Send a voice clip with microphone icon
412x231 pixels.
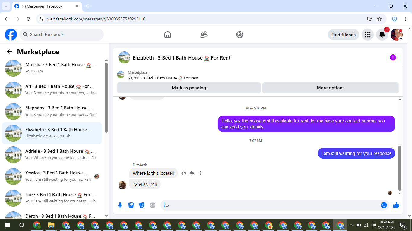[x=120, y=205]
